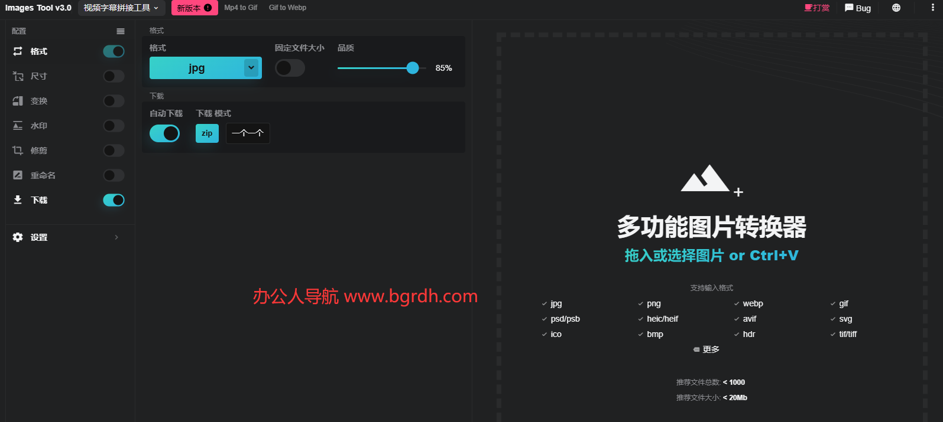Click the 85% quality value

coord(443,68)
